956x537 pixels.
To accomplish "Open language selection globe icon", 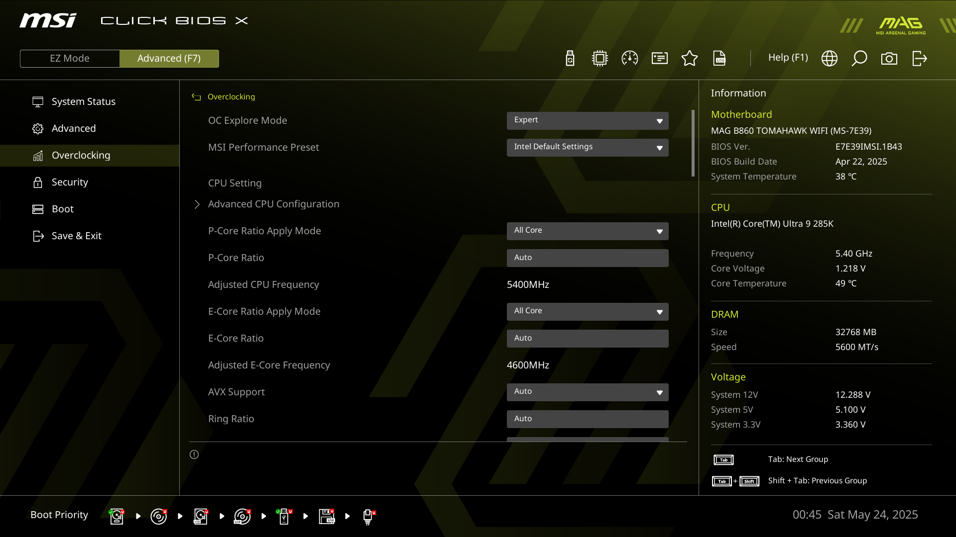I will tap(830, 58).
